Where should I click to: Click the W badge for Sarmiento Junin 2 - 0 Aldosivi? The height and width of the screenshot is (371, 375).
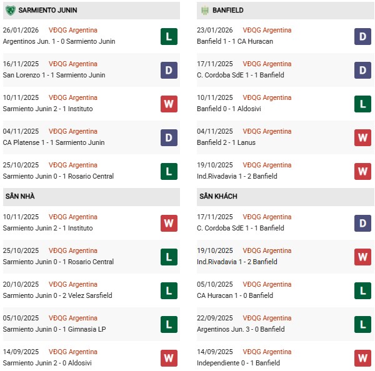coord(169,358)
